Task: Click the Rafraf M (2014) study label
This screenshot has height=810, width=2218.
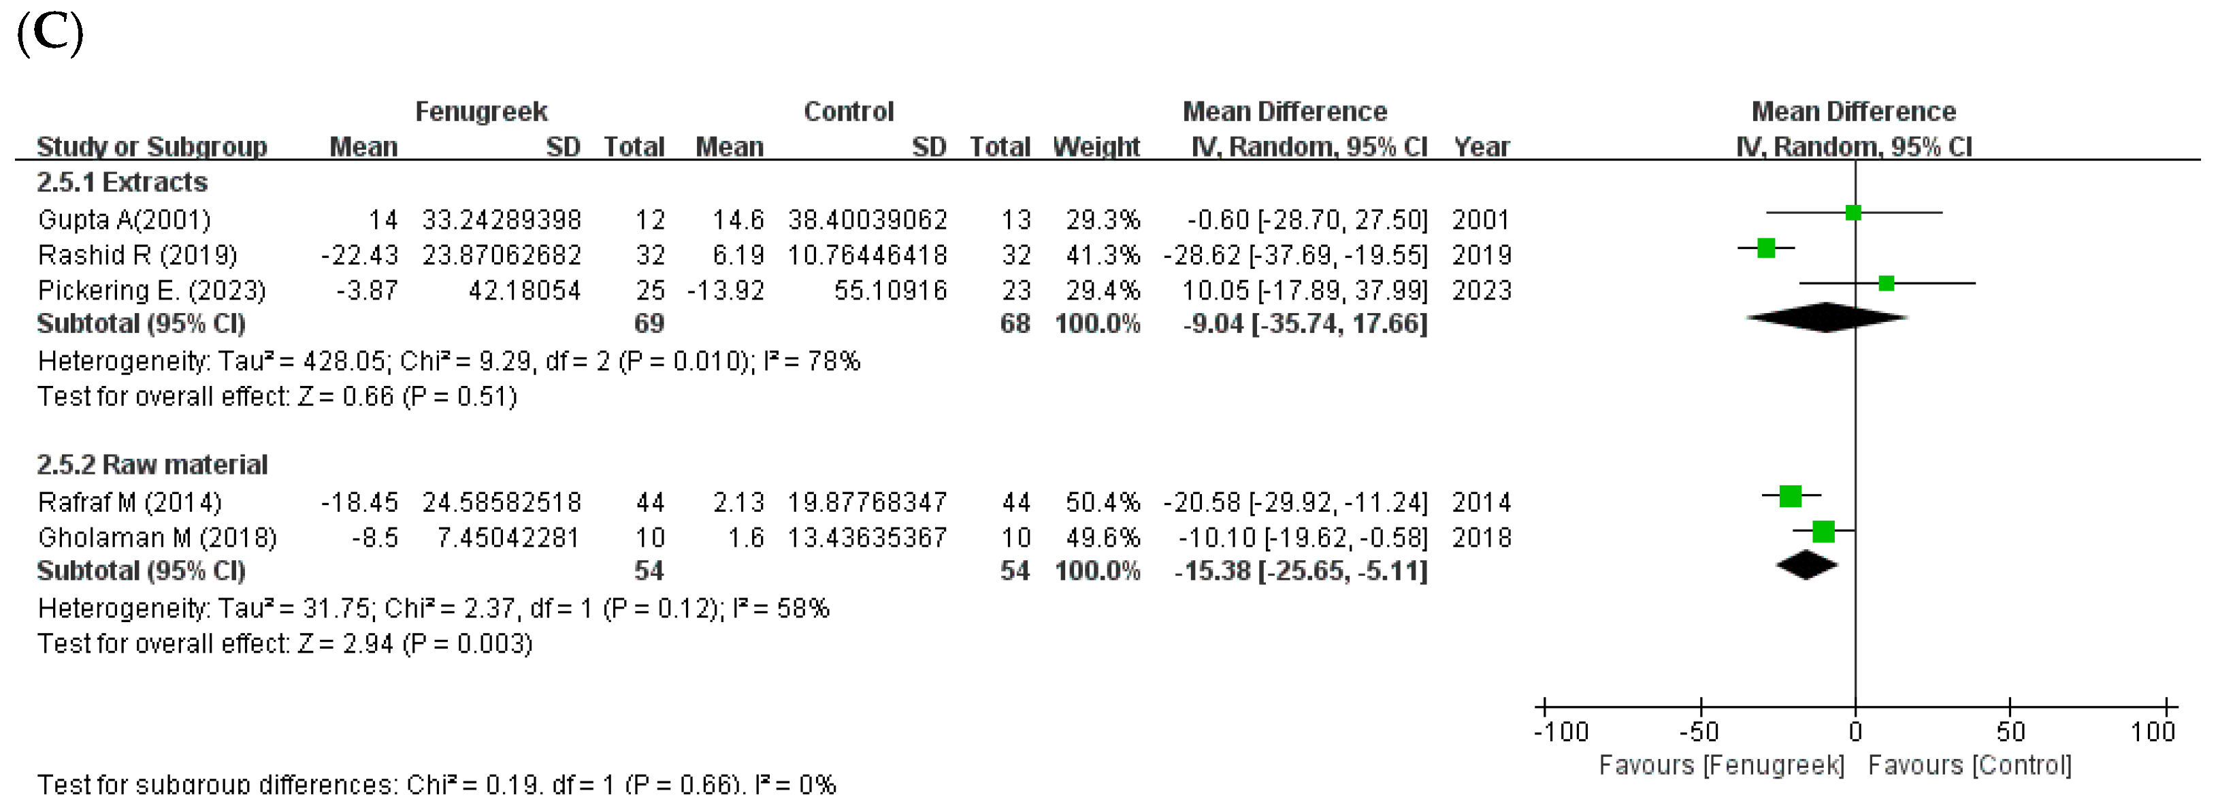Action: [130, 503]
